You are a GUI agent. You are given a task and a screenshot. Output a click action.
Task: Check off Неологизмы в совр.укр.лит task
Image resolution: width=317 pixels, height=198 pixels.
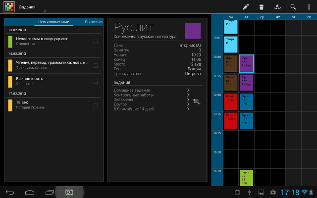click(x=96, y=42)
